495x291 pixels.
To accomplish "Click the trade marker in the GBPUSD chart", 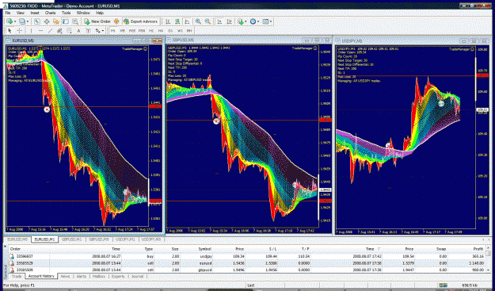I will [216, 121].
